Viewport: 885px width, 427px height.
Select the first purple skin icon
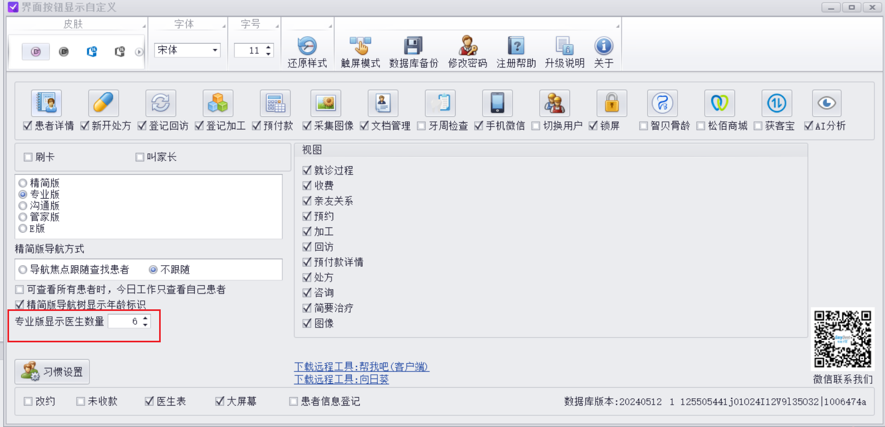[36, 52]
